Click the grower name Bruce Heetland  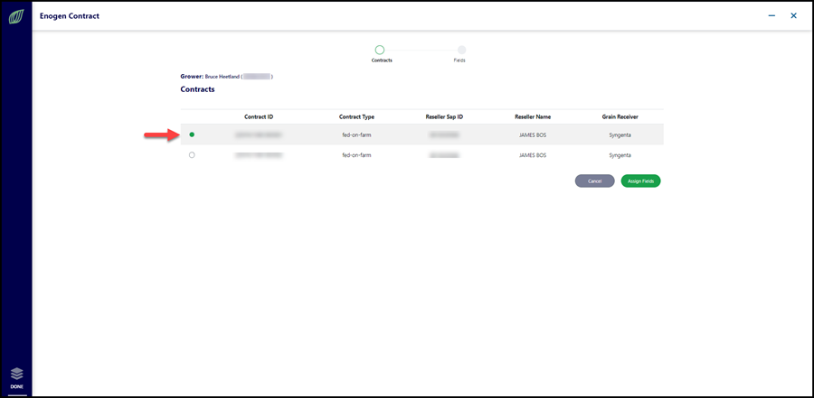click(x=222, y=77)
